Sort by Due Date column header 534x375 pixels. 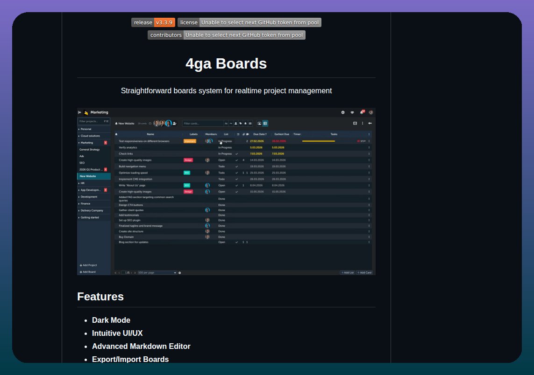(x=260, y=134)
